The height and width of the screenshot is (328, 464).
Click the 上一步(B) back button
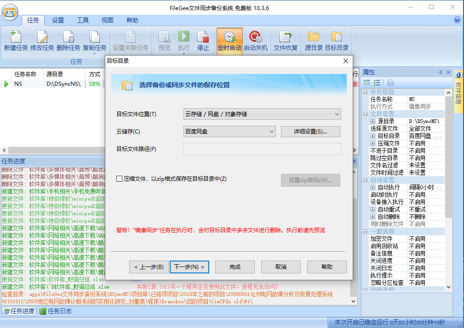click(x=149, y=267)
